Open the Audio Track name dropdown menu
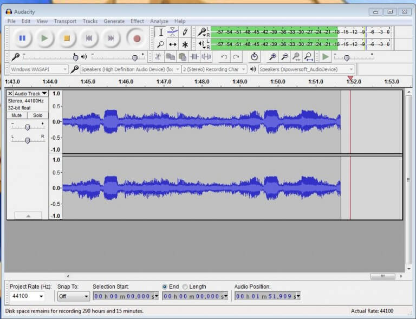 30,94
